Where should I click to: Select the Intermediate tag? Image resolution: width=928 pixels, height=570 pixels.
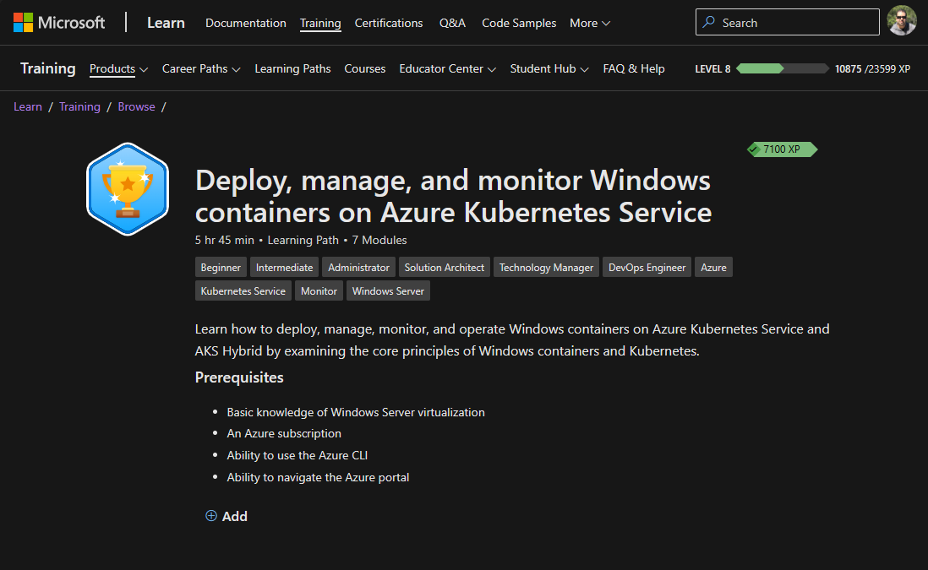[x=284, y=267]
